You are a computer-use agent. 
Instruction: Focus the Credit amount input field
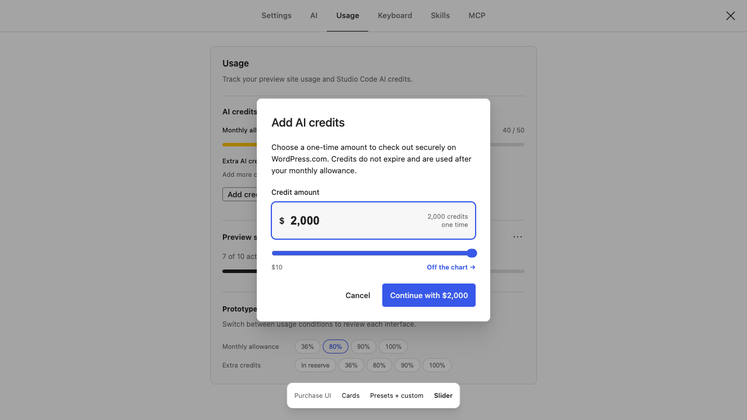[x=373, y=220]
